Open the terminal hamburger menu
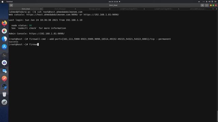The image size is (218, 122). (x=207, y=5)
